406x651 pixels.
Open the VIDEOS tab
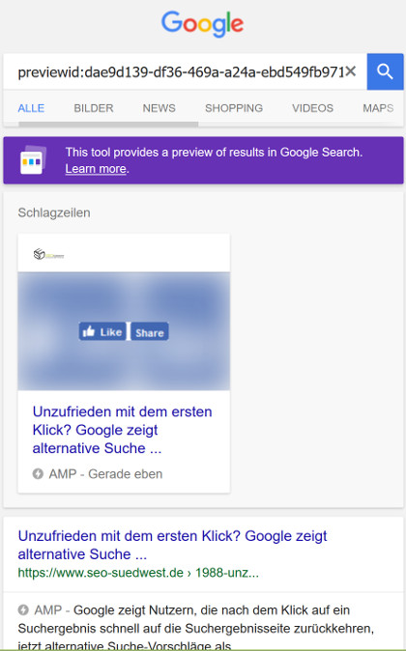tap(312, 108)
